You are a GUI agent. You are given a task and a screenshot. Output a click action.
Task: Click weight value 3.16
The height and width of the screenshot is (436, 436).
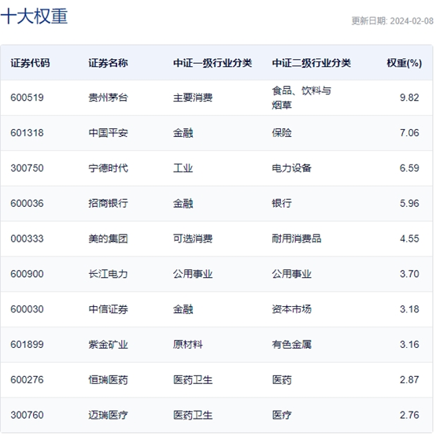pos(409,345)
